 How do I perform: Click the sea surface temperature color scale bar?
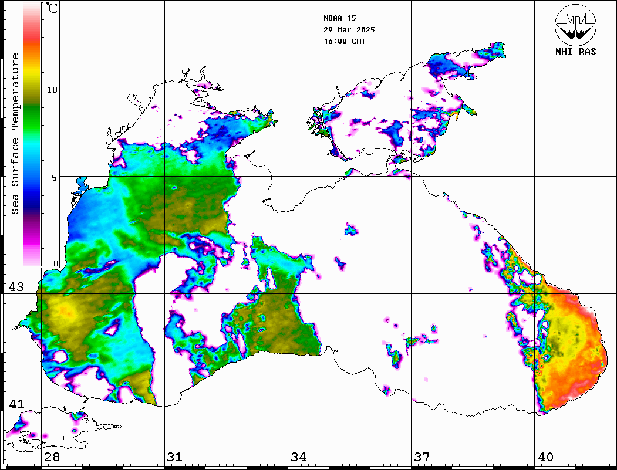pyautogui.click(x=32, y=135)
